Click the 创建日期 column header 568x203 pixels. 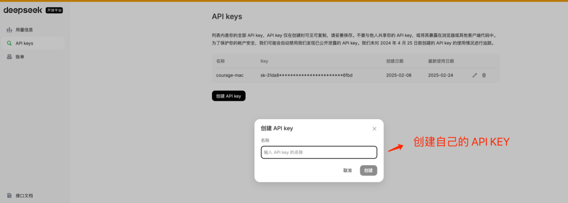[x=395, y=61]
